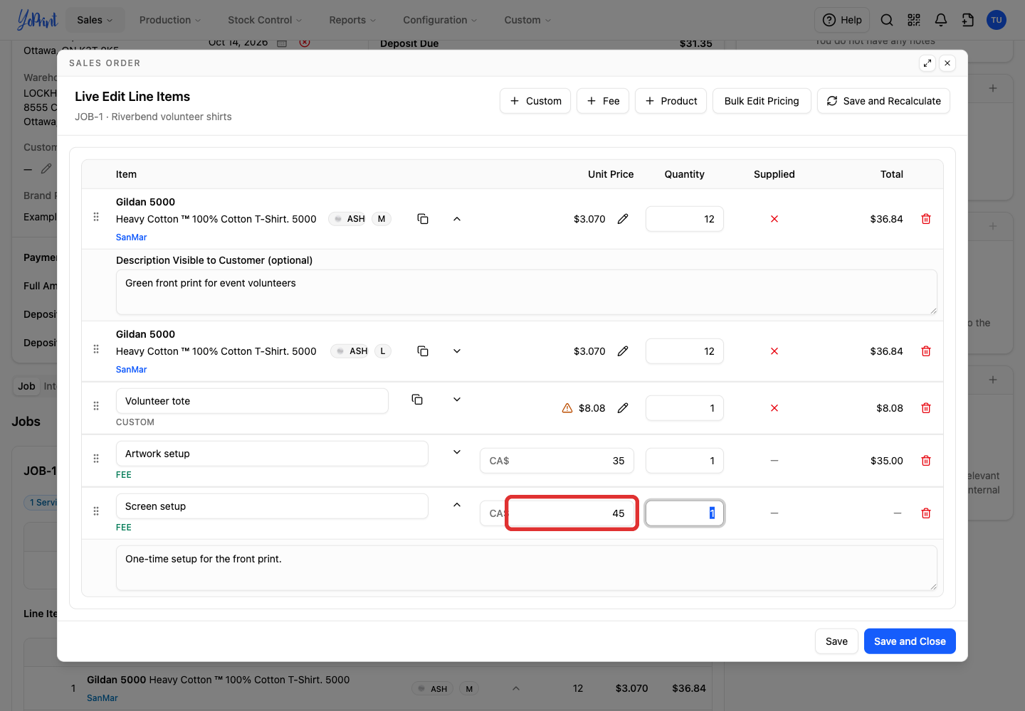This screenshot has height=711, width=1025.
Task: Click the price warning triangle on Volunteer tote
Action: coord(567,408)
